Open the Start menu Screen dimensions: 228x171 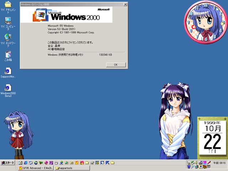7,163
